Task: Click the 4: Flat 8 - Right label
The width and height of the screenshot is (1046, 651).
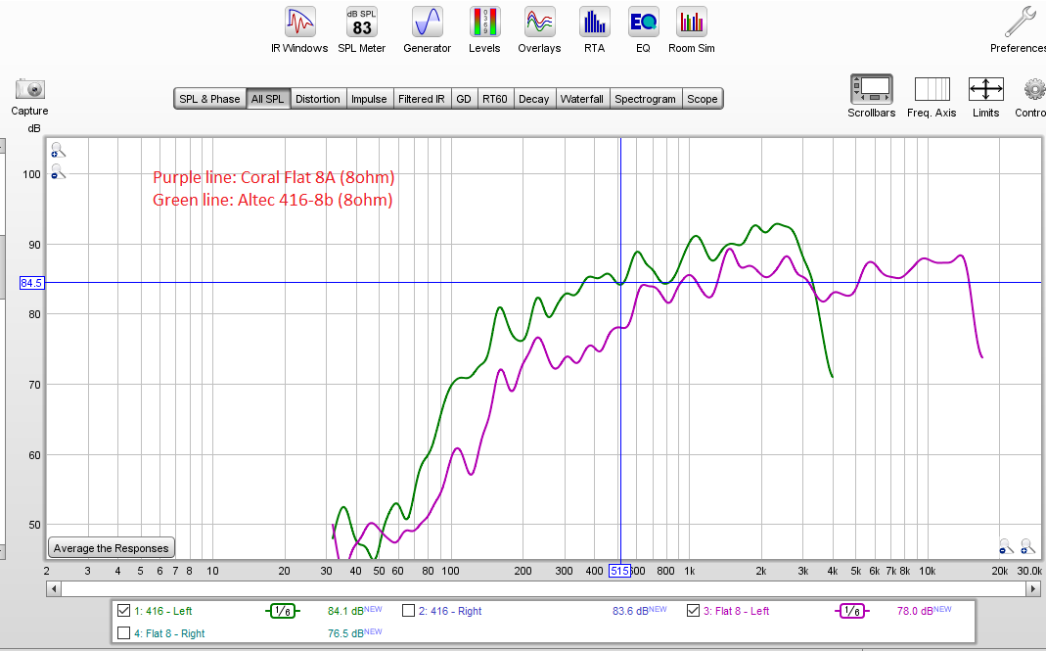Action: point(169,633)
